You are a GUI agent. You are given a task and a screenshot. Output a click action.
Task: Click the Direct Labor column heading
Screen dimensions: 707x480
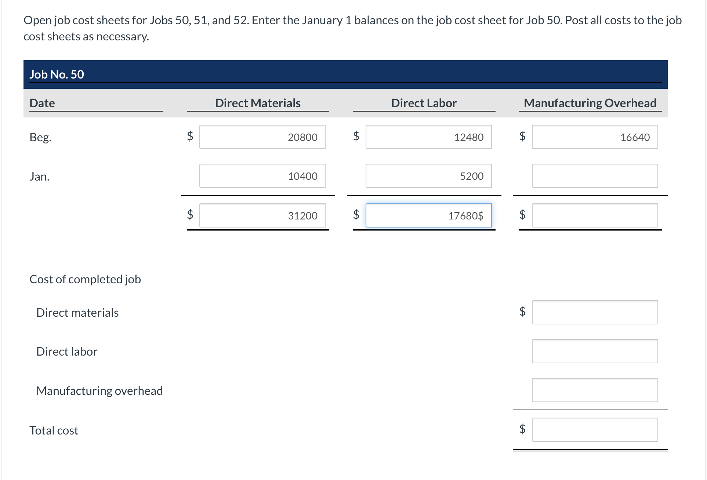pyautogui.click(x=424, y=103)
